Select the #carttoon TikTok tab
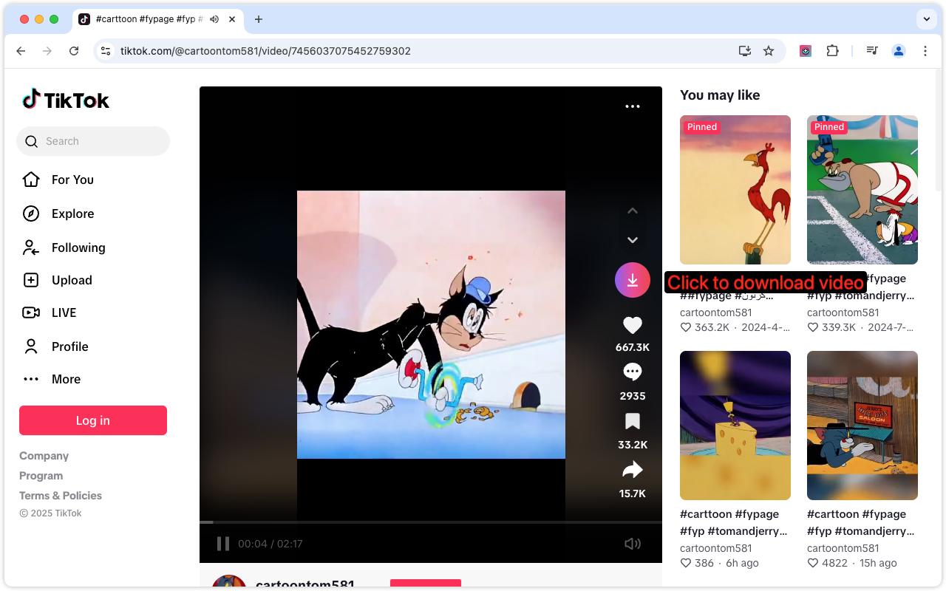946x591 pixels. coord(157,19)
